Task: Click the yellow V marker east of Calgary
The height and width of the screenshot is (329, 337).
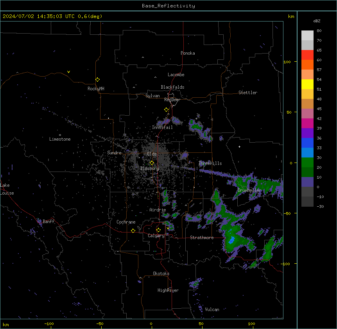Action: [168, 228]
